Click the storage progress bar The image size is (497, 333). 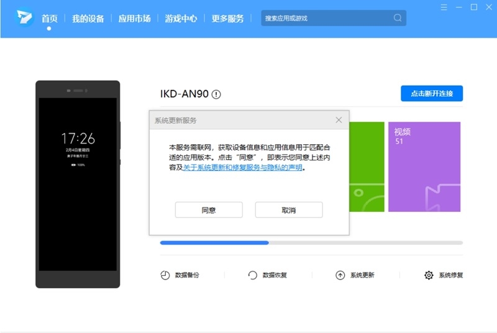(x=311, y=243)
